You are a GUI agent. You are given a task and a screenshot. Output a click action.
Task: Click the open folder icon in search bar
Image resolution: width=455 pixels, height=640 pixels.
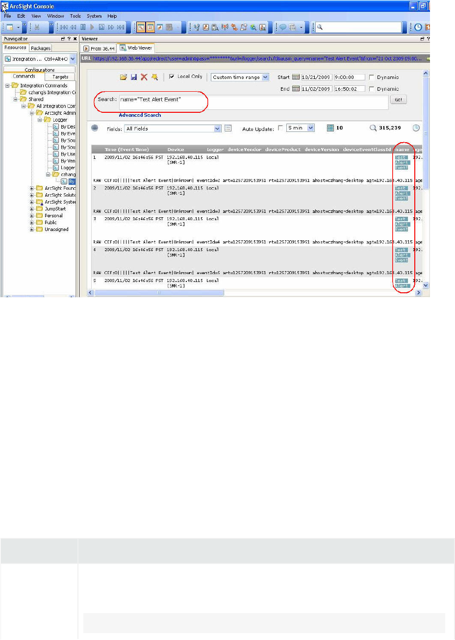[124, 77]
